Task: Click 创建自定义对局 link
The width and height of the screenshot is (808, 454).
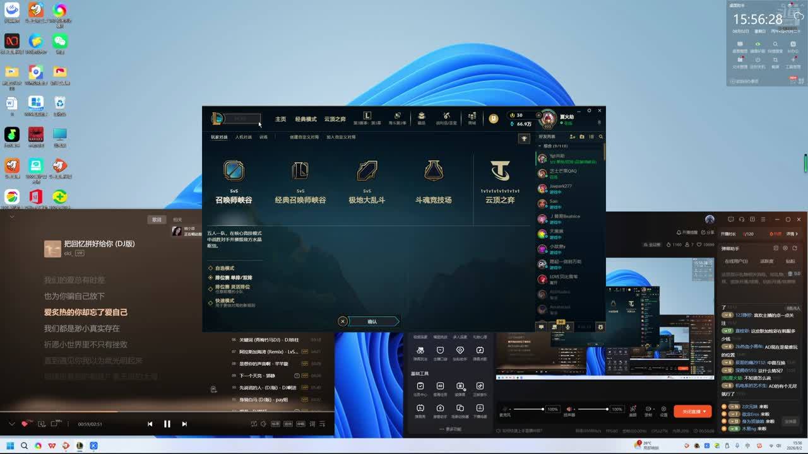Action: tap(304, 137)
